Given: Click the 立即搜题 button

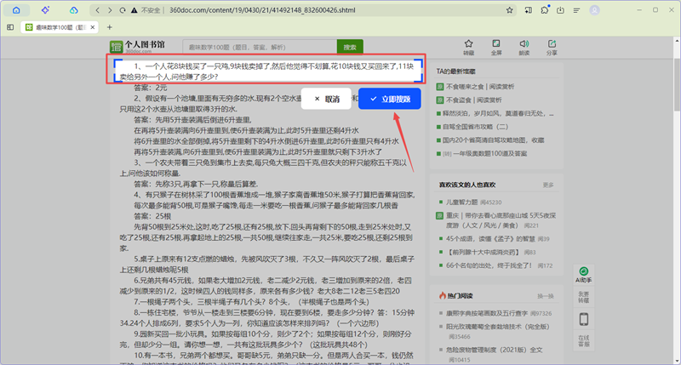Looking at the screenshot, I should point(390,99).
